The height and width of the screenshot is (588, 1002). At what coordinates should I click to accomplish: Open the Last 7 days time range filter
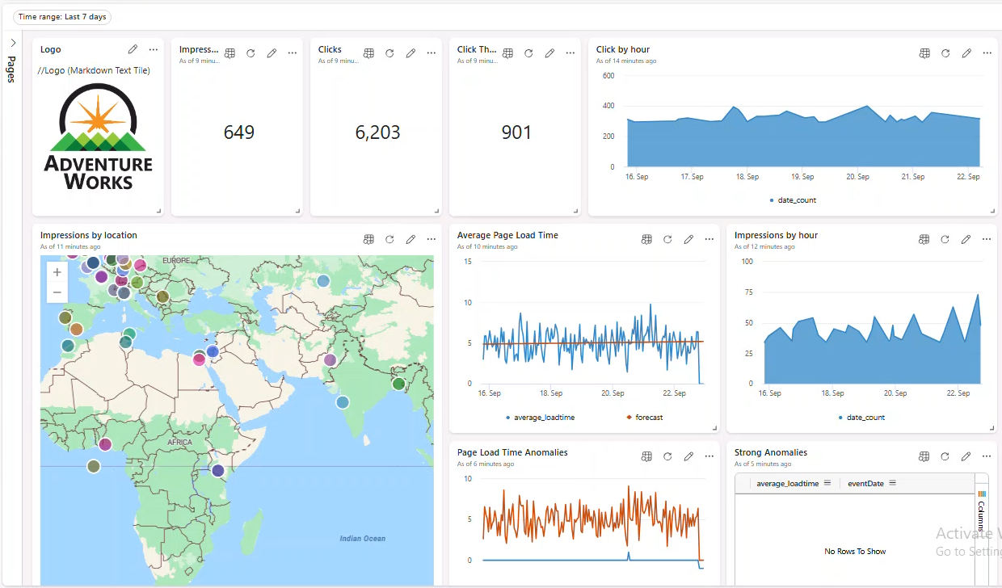coord(61,16)
